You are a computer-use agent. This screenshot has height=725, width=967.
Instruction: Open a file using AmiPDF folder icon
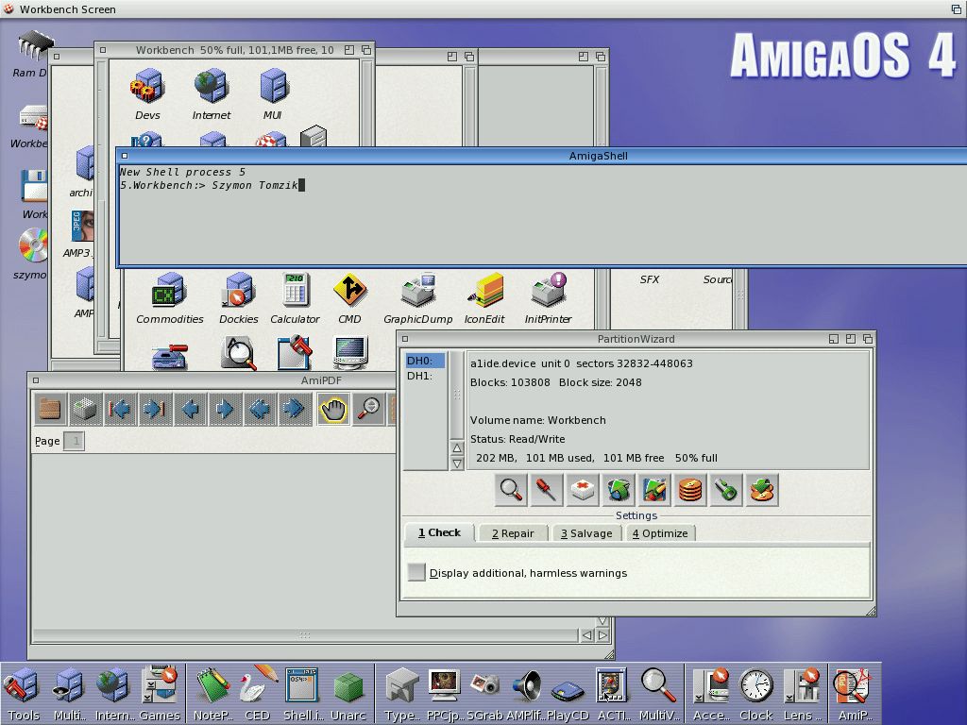tap(50, 409)
